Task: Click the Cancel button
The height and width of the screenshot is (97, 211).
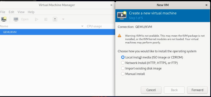Action: click(151, 90)
